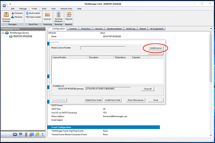Switch to the Properties tab

pyautogui.click(x=86, y=29)
